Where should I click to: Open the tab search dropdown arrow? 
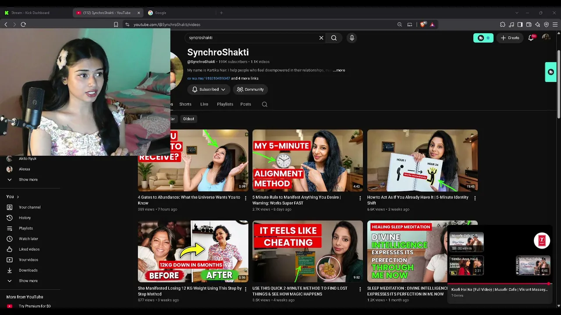tap(517, 13)
